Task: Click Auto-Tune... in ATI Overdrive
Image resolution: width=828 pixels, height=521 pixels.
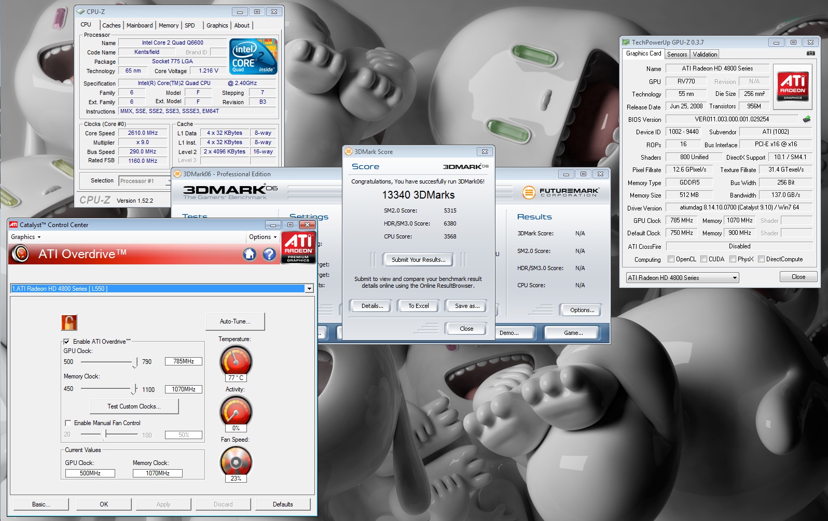Action: (x=235, y=321)
